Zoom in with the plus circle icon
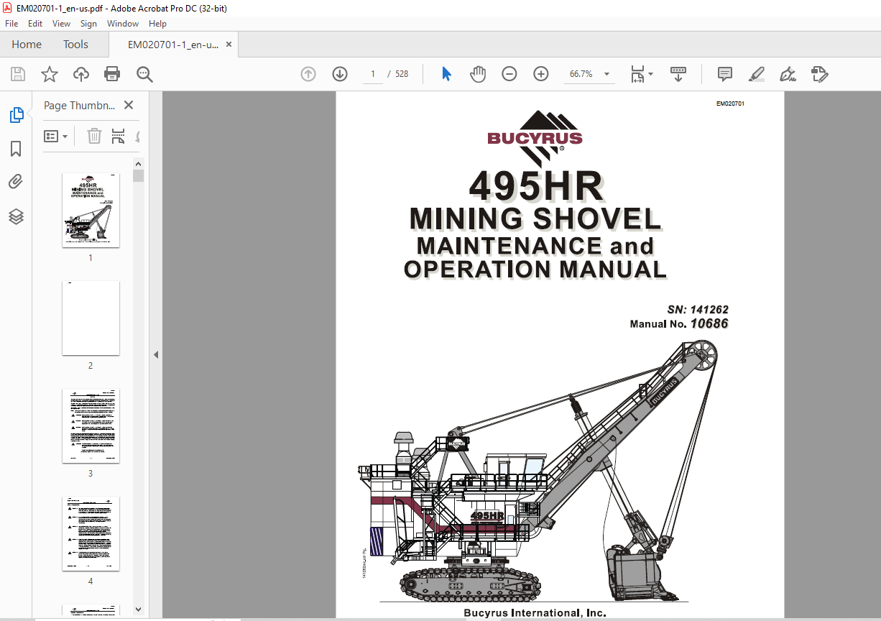 541,74
